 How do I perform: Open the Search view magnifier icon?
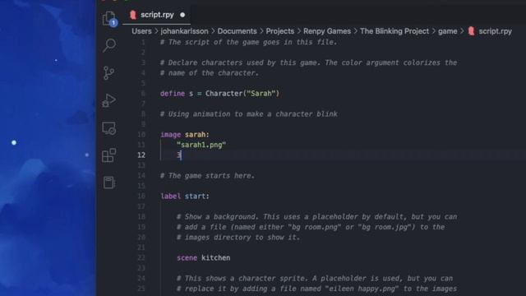point(109,45)
